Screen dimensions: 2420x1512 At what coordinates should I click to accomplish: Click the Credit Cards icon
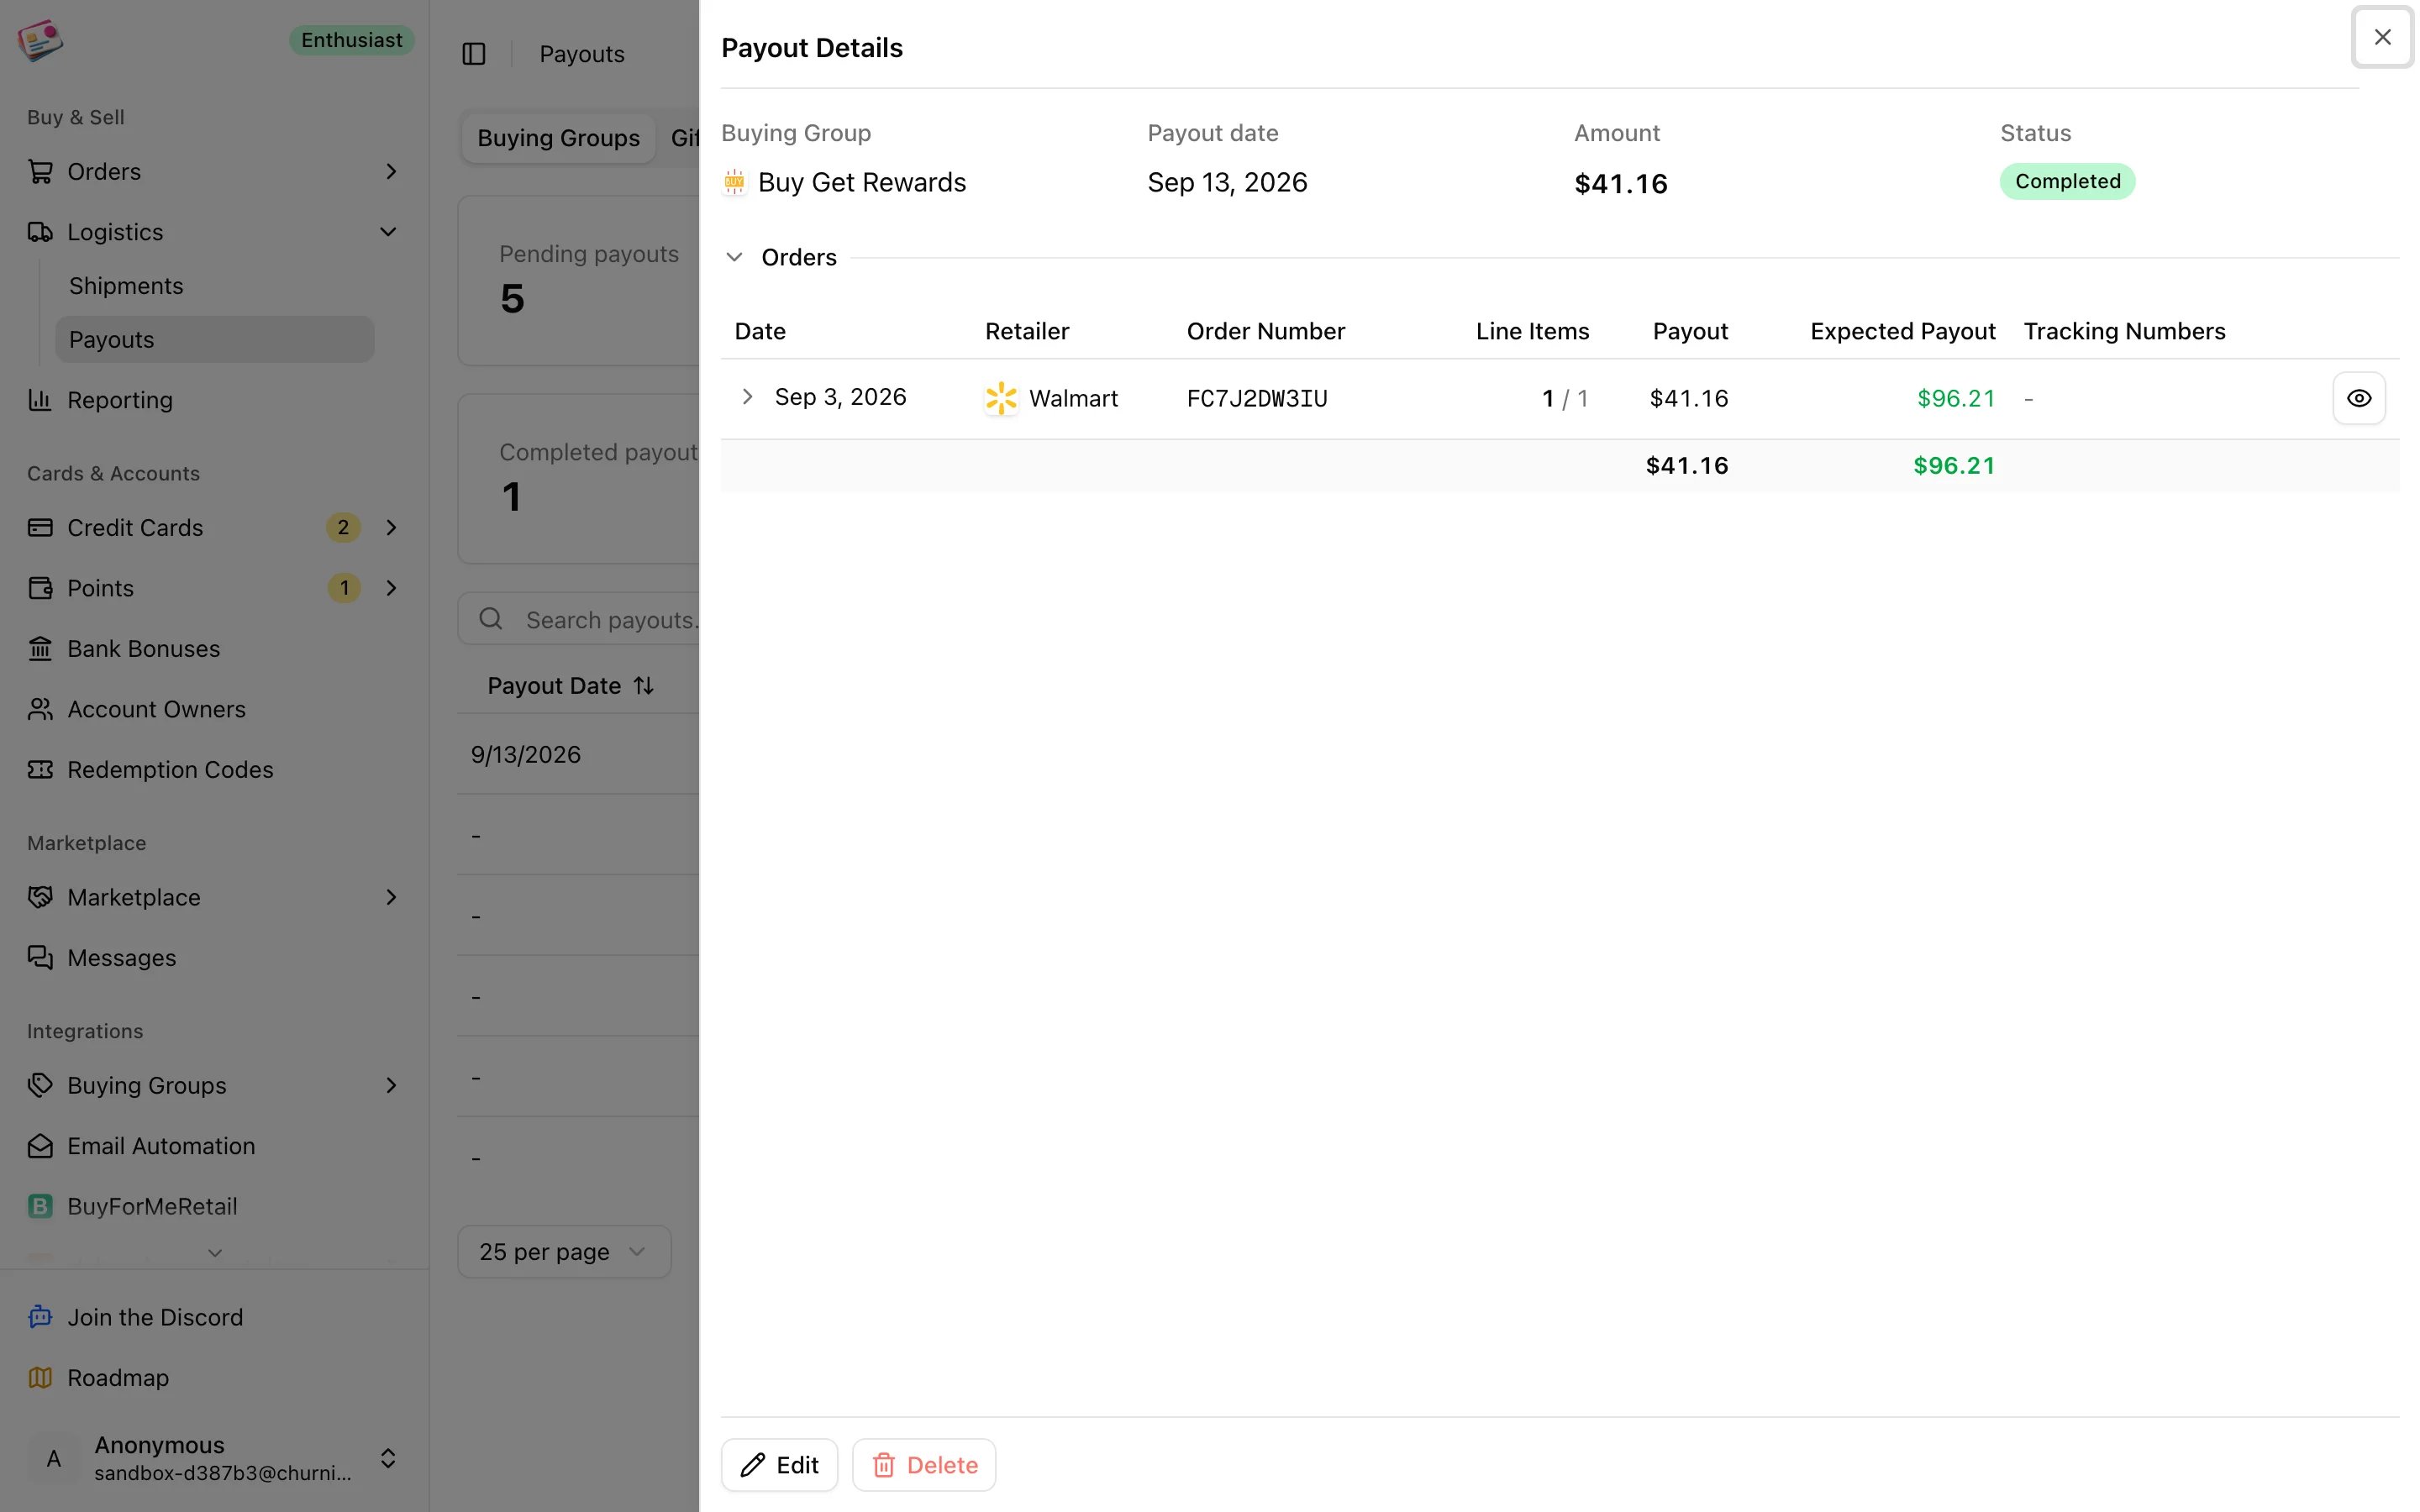tap(40, 528)
